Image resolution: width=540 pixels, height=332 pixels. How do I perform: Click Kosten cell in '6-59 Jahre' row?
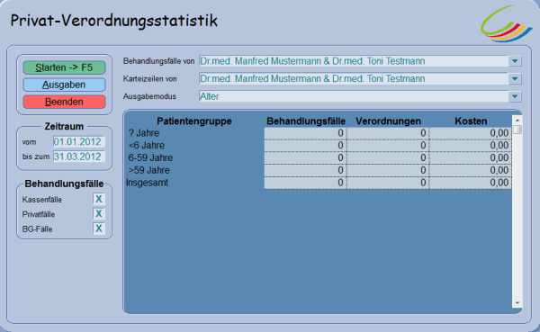[471, 158]
